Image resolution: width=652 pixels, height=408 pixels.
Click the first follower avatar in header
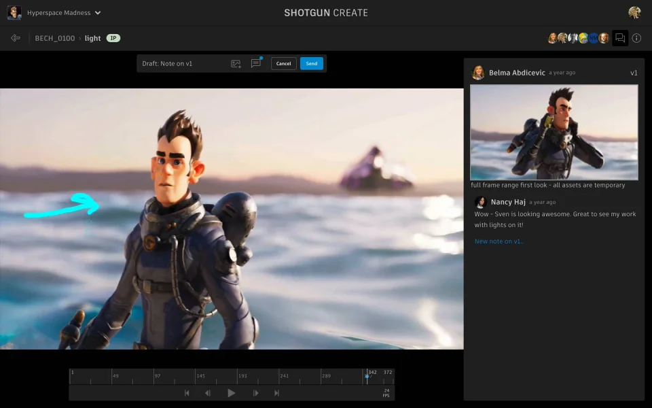tap(552, 38)
